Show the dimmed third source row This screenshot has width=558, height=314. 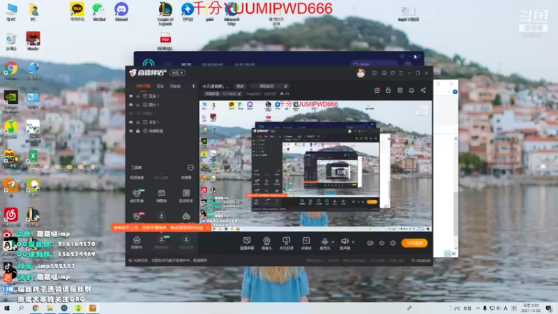131,113
